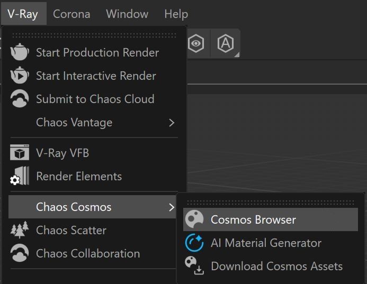The height and width of the screenshot is (284, 367).
Task: Choose AI Material Generator
Action: click(271, 243)
